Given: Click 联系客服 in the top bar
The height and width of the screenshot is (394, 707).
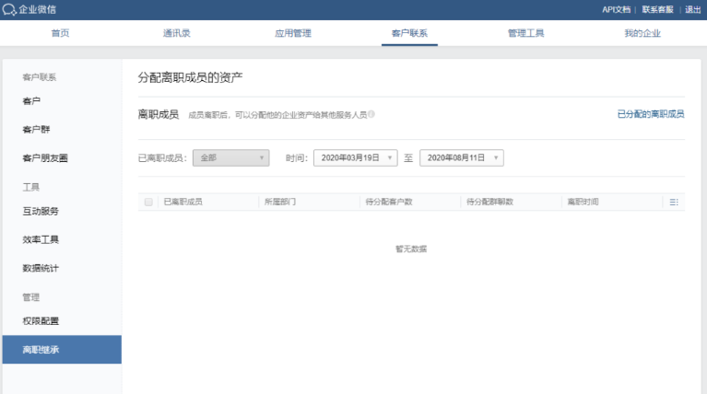Looking at the screenshot, I should (x=657, y=9).
